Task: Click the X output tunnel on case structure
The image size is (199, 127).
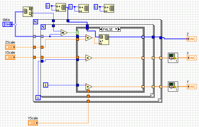Action: tap(143, 58)
